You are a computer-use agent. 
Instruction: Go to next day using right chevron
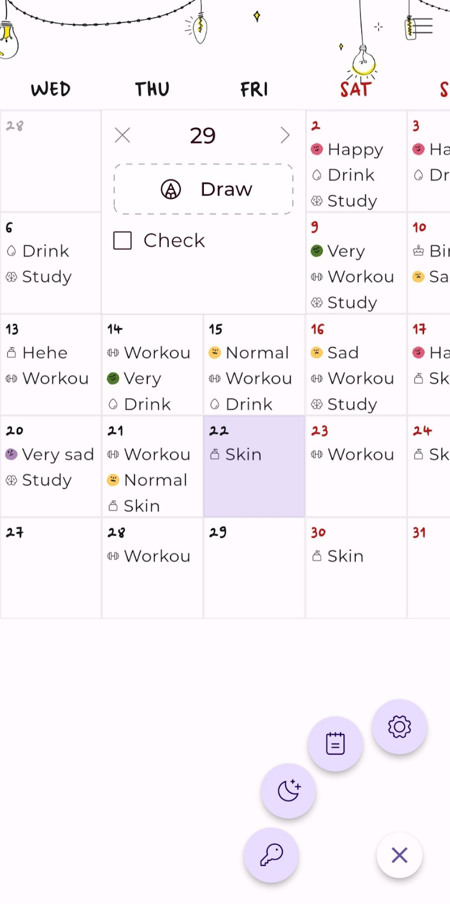click(x=285, y=135)
